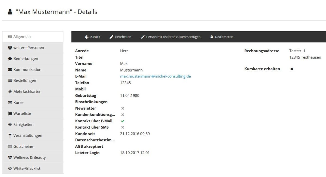Click the address line 12345 Testhausen
The width and height of the screenshot is (326, 177).
tap(305, 57)
